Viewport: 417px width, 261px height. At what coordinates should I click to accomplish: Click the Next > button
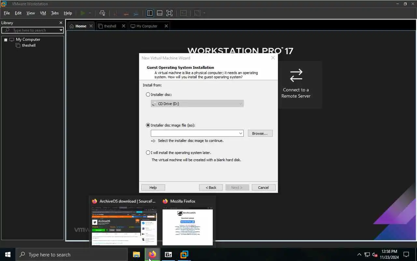[x=237, y=188]
